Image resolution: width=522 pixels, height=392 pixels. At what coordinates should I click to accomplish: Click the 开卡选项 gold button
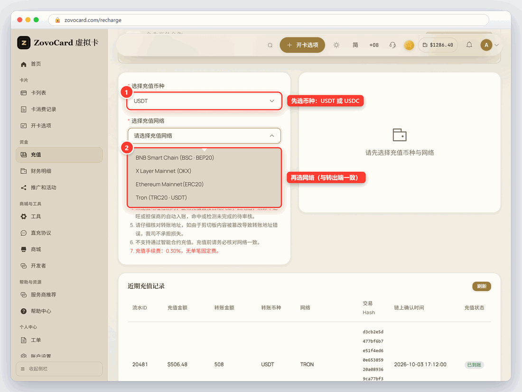coord(302,45)
